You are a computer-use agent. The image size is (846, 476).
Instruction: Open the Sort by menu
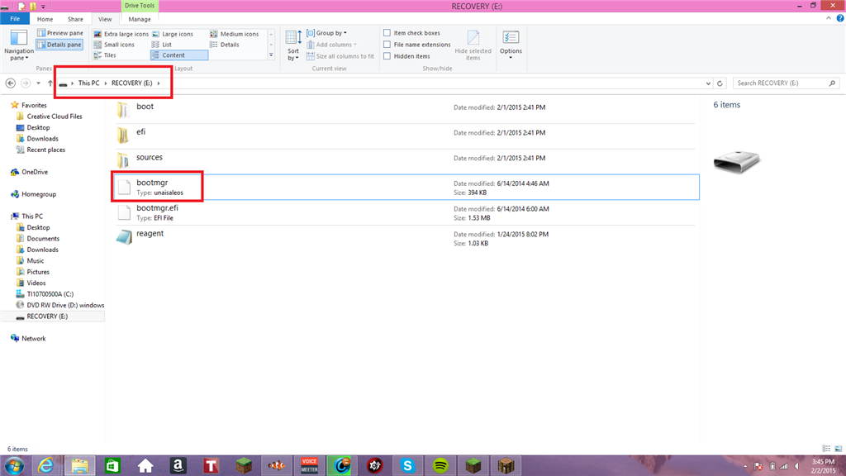(293, 45)
